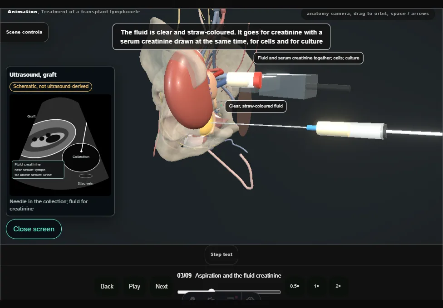
Task: Click the 'Schematic, not ultrasound-derived' badge
Action: [x=51, y=86]
